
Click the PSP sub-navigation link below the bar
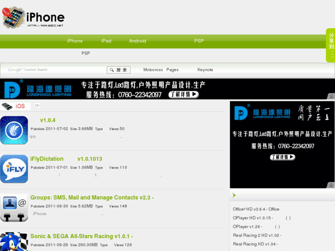pos(86,53)
